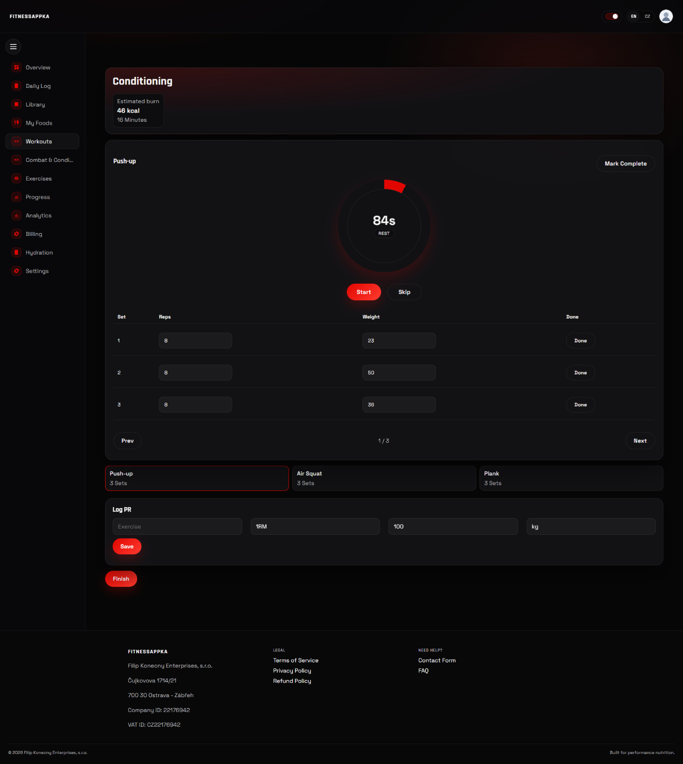The height and width of the screenshot is (764, 683).
Task: Click the set 2 reps field
Action: coord(195,373)
